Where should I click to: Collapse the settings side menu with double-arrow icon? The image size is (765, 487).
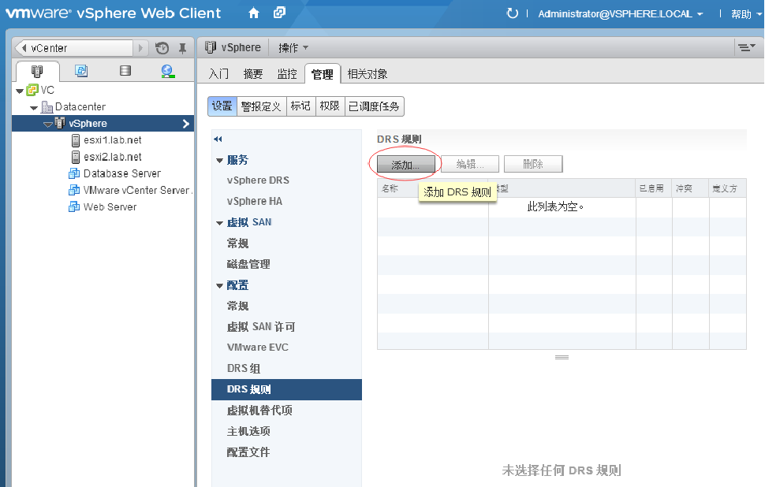[x=218, y=139]
